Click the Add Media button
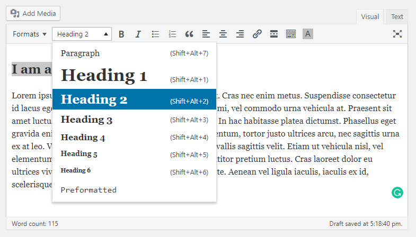Screen dimensions: 416x237 (x=33, y=14)
